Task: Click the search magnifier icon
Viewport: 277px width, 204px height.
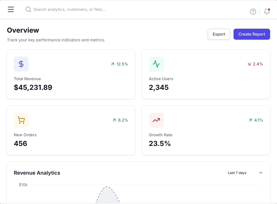Action: click(29, 10)
